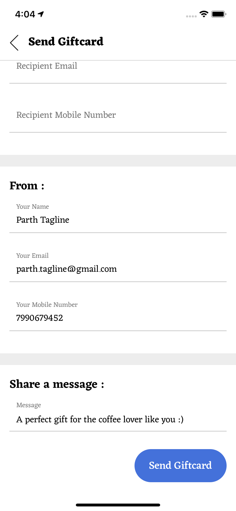Click the Wi-Fi status icon
The image size is (236, 511).
point(204,14)
